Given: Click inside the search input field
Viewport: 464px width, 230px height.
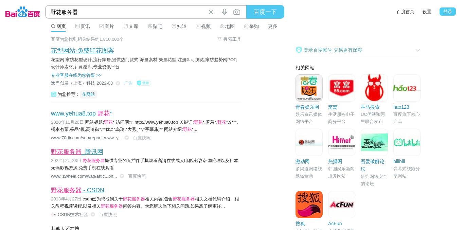Looking at the screenshot, I should 127,12.
